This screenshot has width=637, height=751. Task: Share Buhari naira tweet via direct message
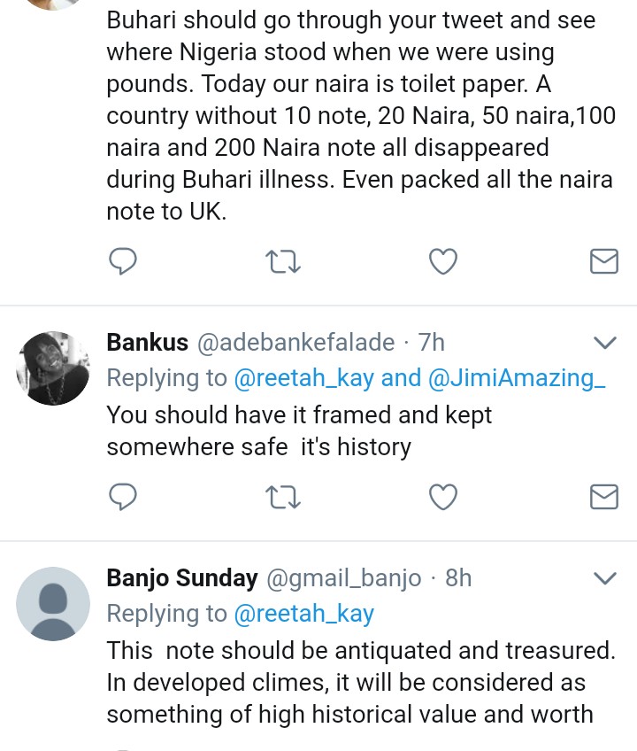tap(603, 261)
